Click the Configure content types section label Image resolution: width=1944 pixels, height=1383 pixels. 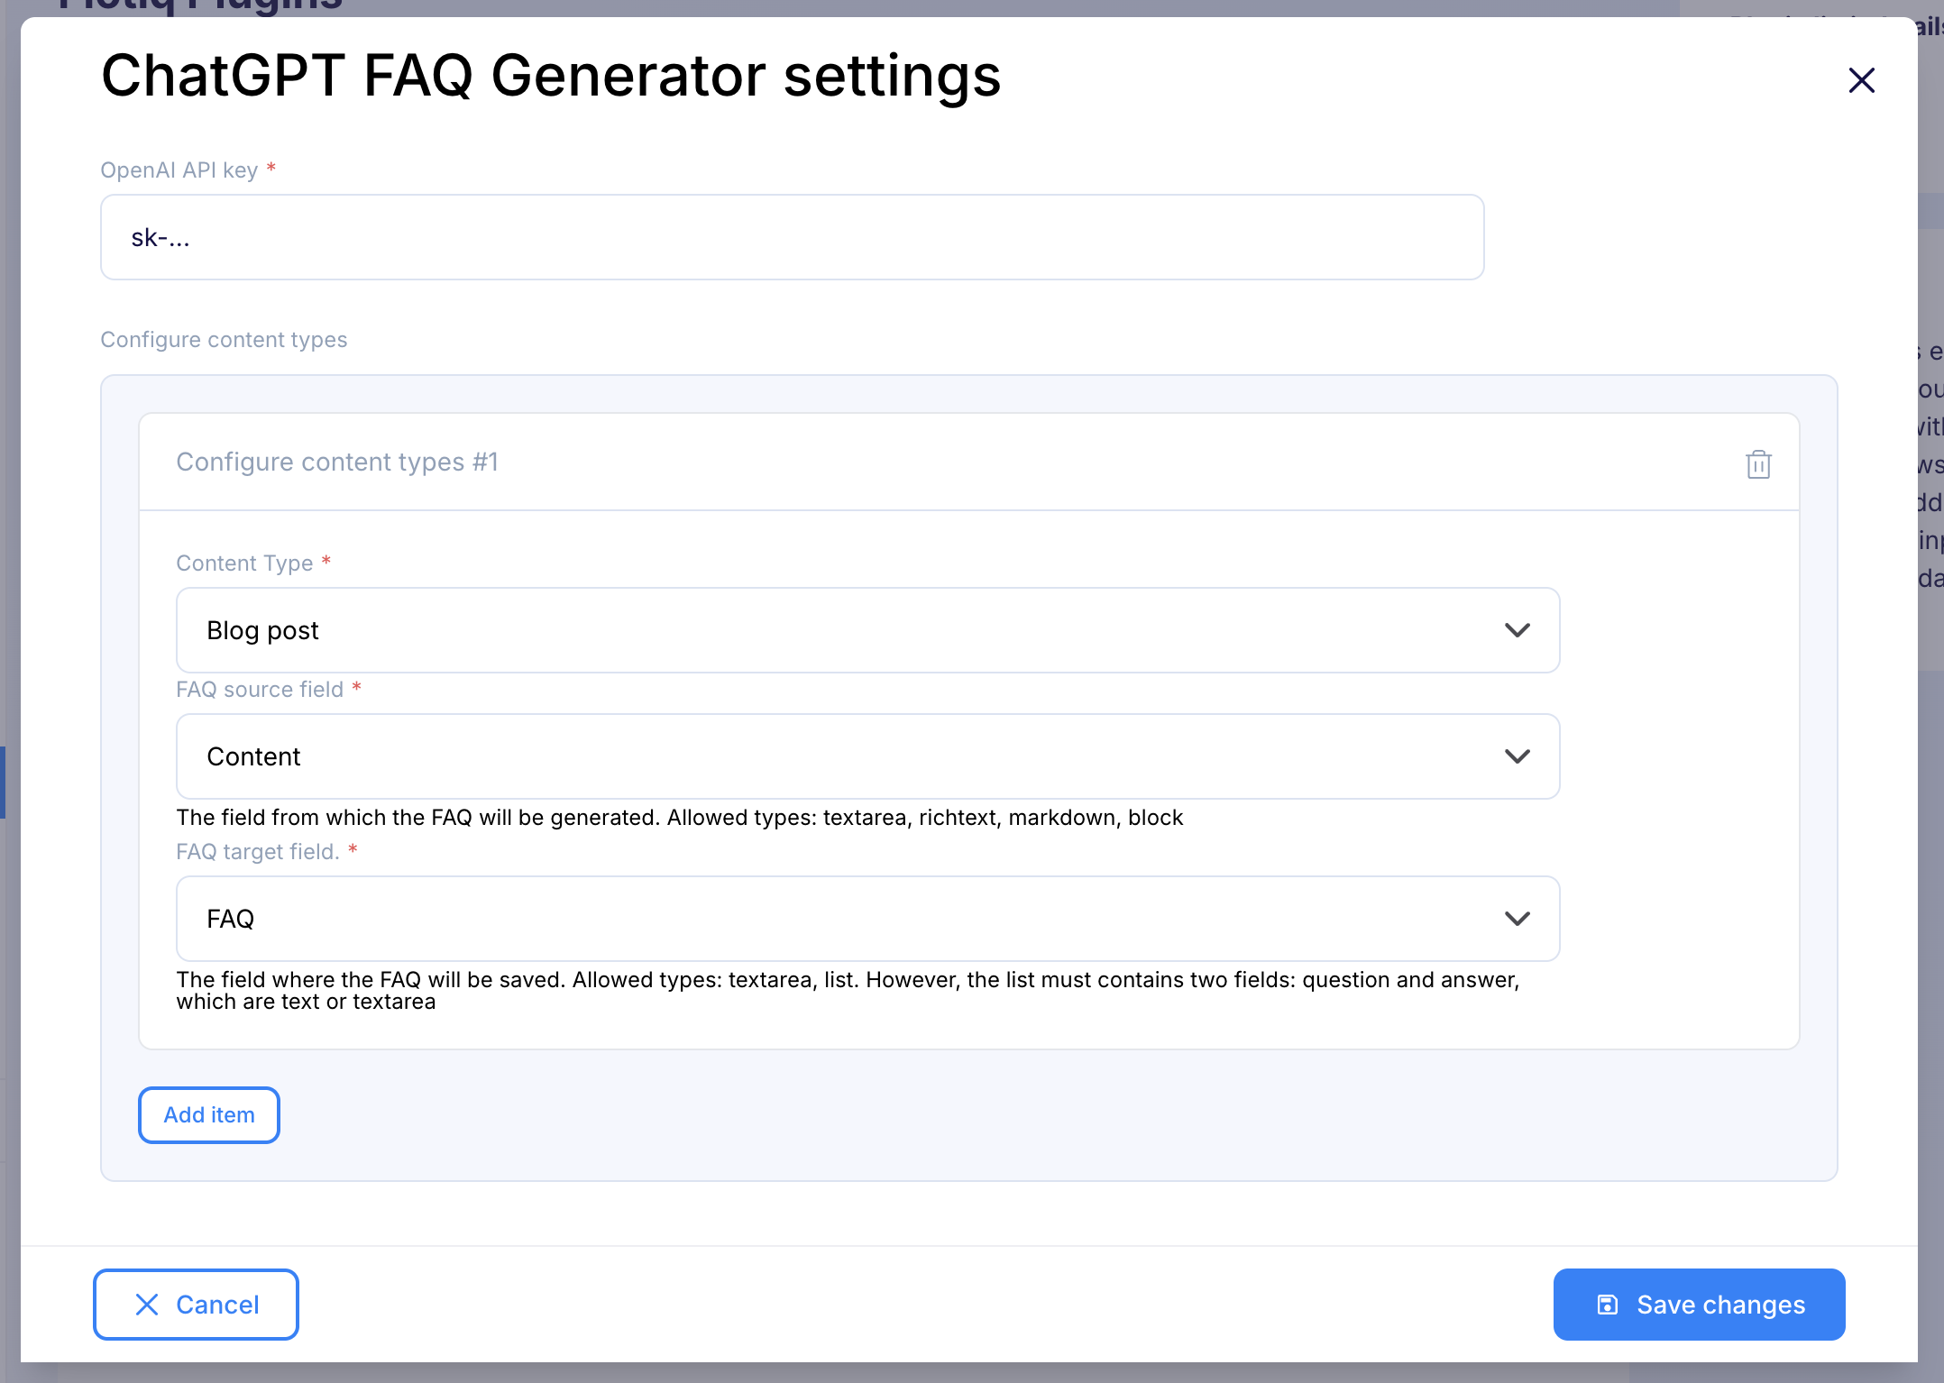pyautogui.click(x=224, y=340)
